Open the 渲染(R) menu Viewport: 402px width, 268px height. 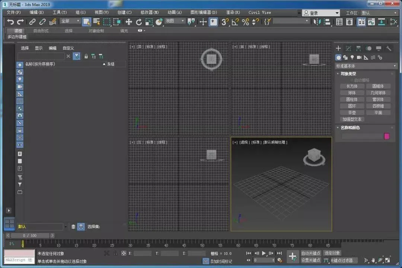click(x=233, y=12)
